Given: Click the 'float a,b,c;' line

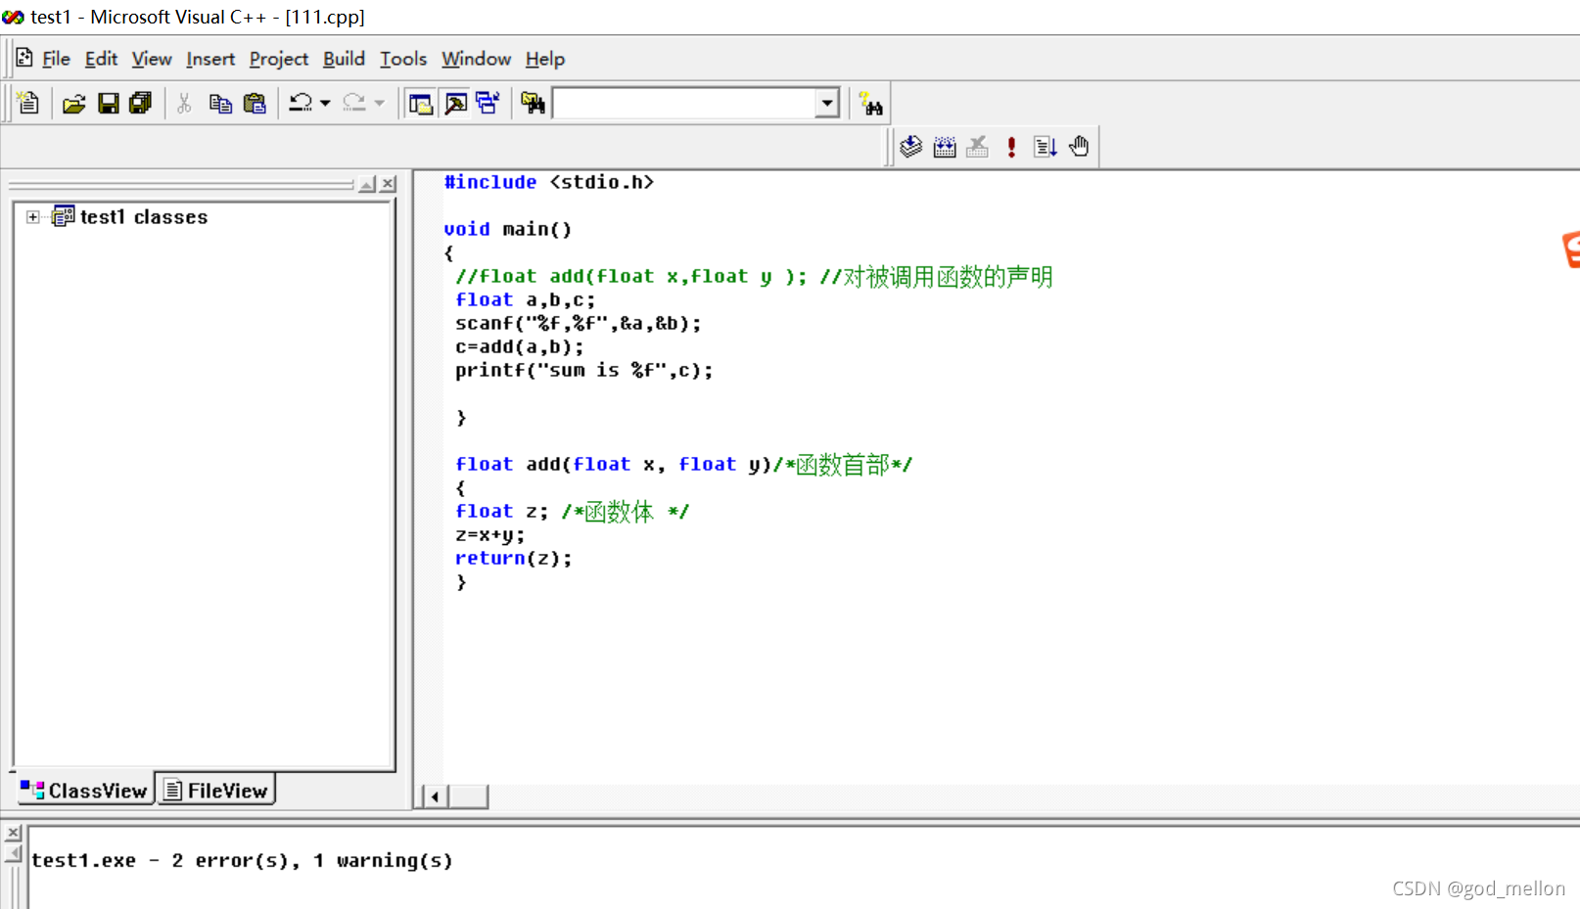Looking at the screenshot, I should pos(525,299).
